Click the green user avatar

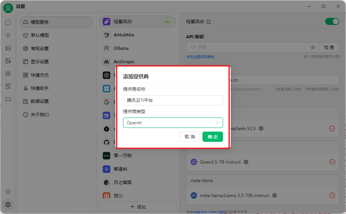click(8, 8)
